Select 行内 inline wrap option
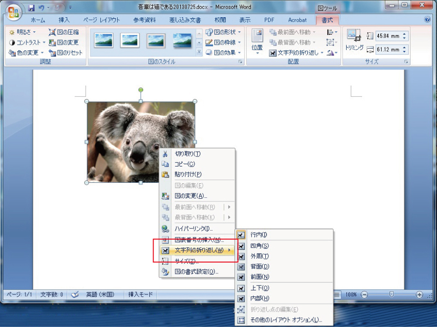The width and height of the screenshot is (437, 327). coord(284,235)
